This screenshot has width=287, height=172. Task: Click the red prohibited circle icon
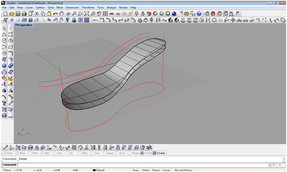point(213,13)
